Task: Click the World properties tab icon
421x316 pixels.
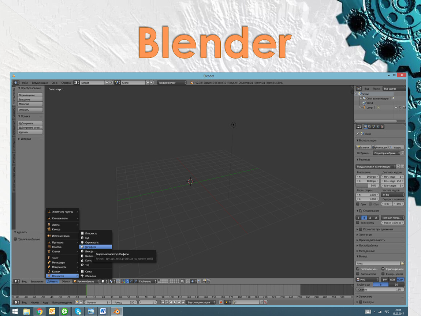Action: 378,127
